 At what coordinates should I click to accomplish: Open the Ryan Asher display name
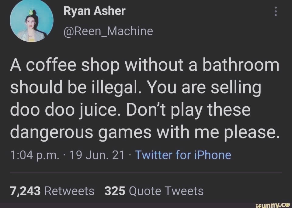click(94, 11)
